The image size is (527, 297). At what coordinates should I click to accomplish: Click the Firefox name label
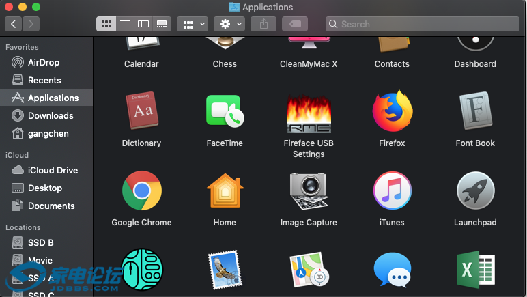393,143
